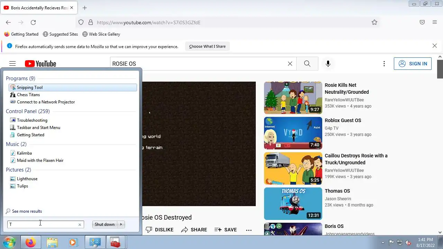Open Caillou Destroys Rosie video thumbnail
This screenshot has height=249, width=443.
[x=293, y=168]
